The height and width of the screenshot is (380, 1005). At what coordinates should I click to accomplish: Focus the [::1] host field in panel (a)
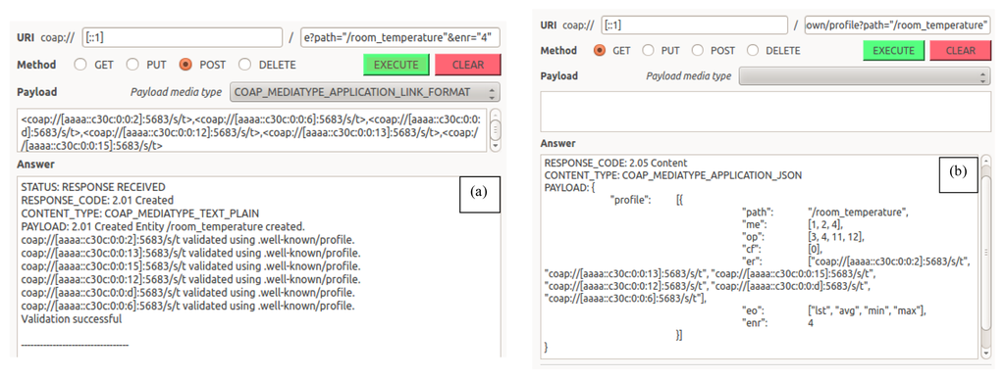183,38
